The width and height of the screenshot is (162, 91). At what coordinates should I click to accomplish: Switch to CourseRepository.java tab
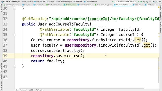coord(104,5)
